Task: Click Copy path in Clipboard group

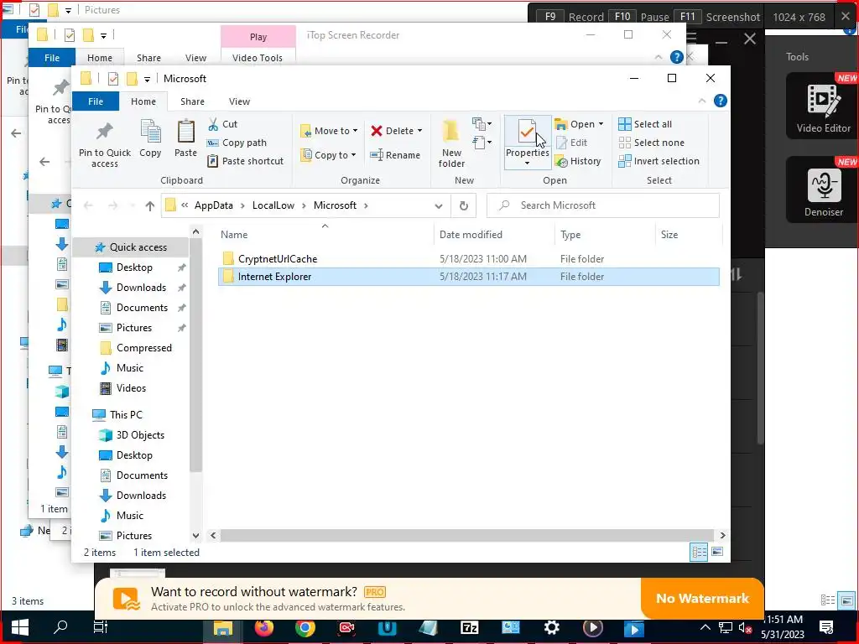Action: pos(237,143)
